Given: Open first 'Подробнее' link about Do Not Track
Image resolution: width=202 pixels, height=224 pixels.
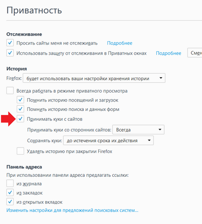Looking at the screenshot, I should tap(120, 43).
